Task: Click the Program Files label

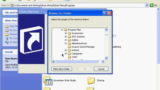Action: [74, 30]
